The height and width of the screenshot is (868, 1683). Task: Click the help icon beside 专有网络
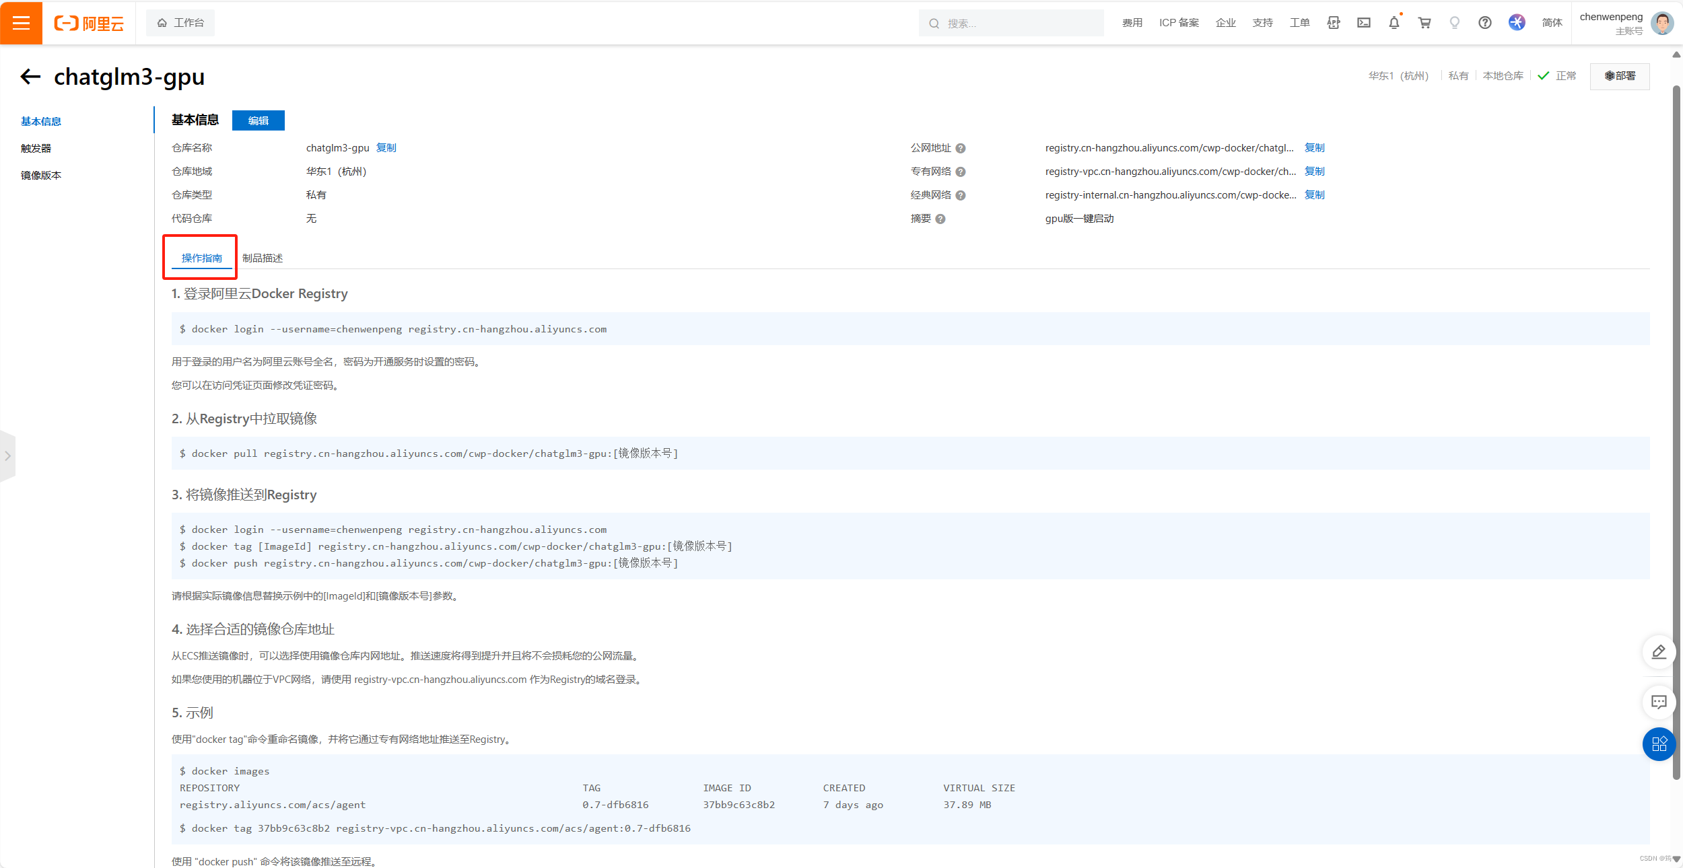pyautogui.click(x=961, y=172)
